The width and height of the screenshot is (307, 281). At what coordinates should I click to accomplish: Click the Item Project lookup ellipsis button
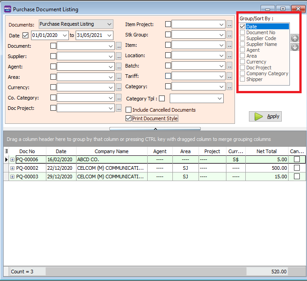coord(230,24)
